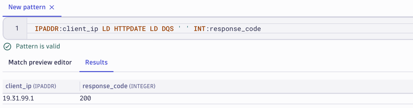The image size is (413, 108).
Task: Click response_code name in the pattern editor
Action: coord(235,28)
